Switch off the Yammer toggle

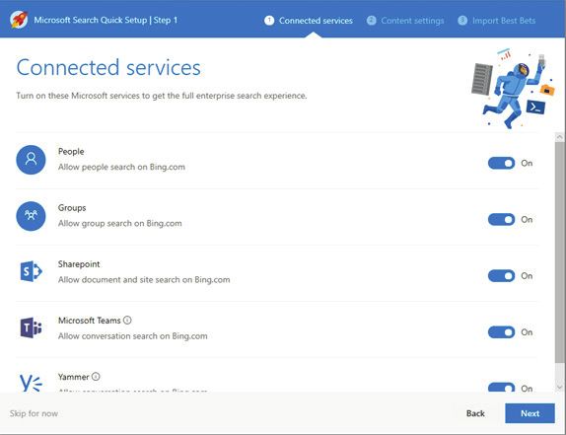point(501,388)
